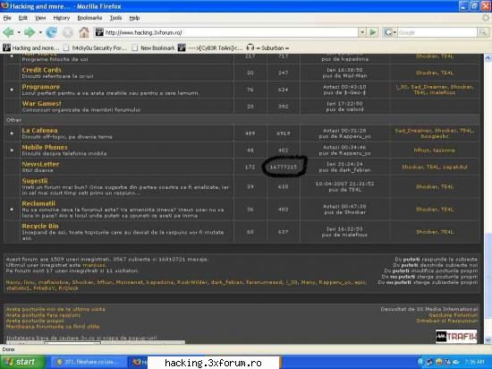The height and width of the screenshot is (369, 492).
Task: Go to the Home page icon
Action: click(84, 32)
